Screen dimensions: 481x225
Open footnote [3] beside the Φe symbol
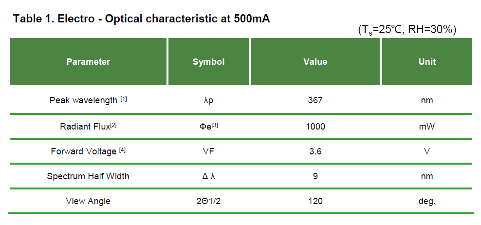[214, 125]
